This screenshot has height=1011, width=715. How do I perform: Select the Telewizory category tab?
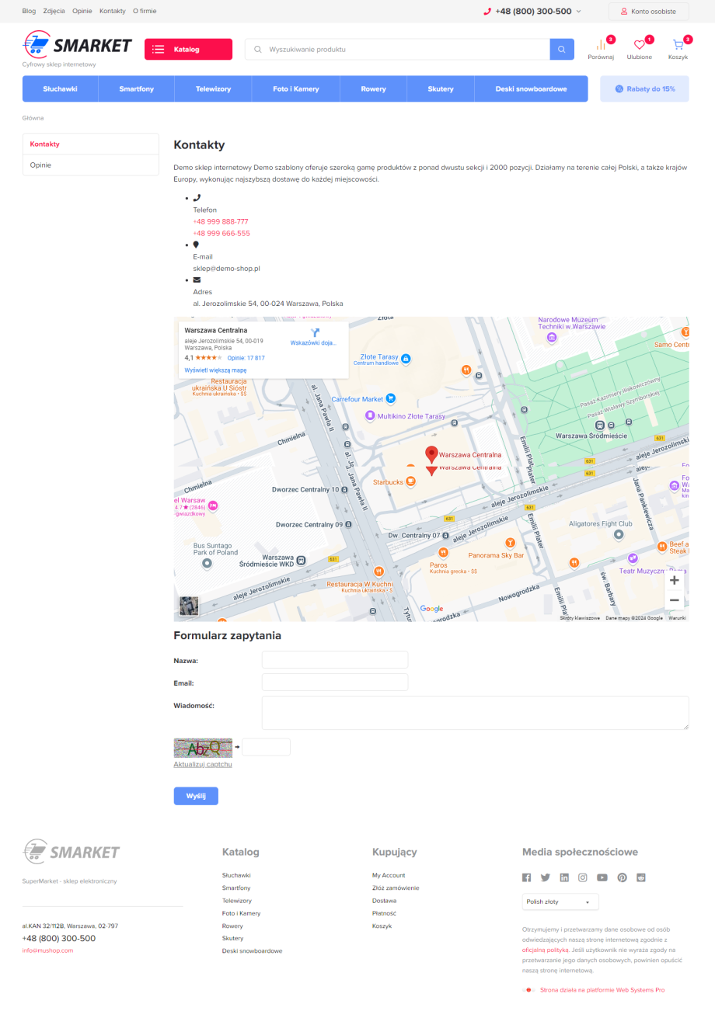click(x=214, y=89)
